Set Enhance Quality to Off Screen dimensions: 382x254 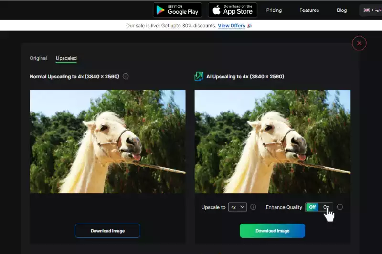point(312,207)
